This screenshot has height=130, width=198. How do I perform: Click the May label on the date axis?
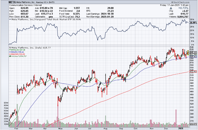pos(60,128)
